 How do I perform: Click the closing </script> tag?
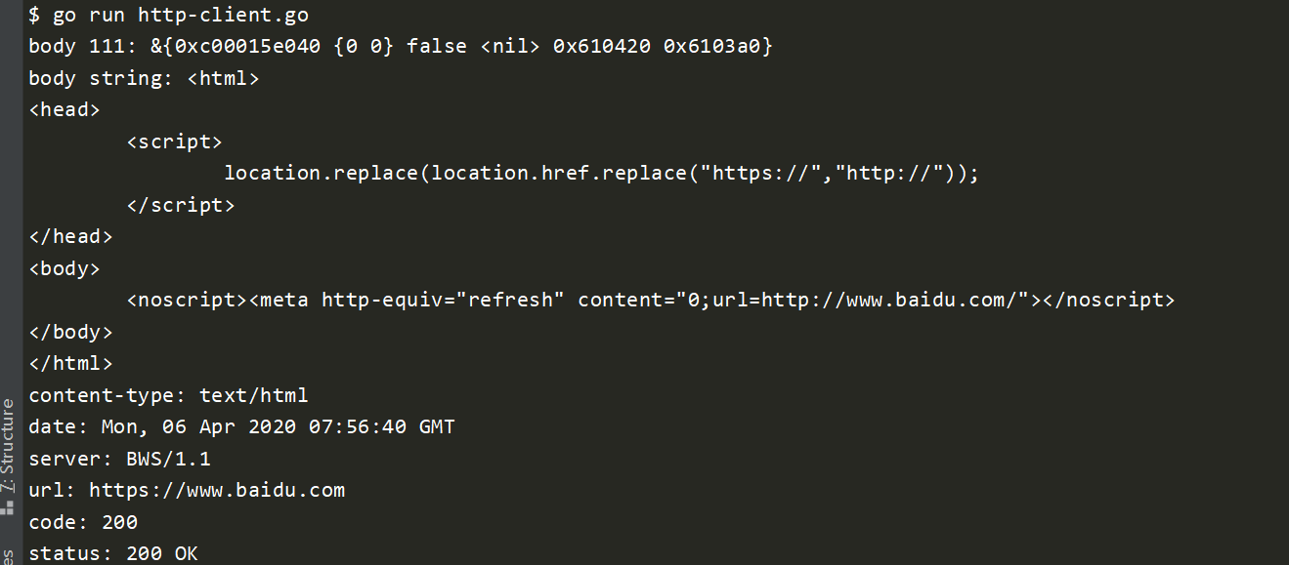180,205
